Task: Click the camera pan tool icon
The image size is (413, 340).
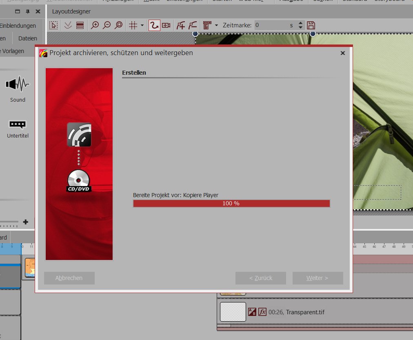Action: 166,25
